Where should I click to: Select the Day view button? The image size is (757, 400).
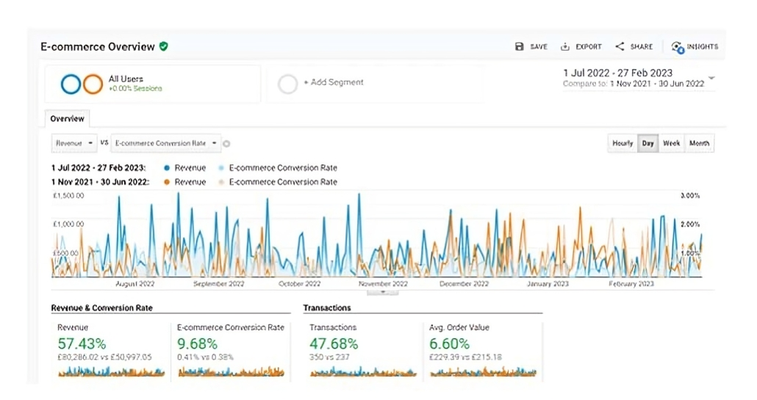point(647,144)
